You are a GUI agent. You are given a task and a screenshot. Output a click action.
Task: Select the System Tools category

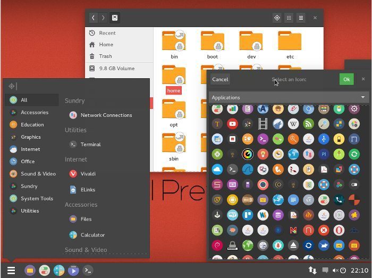(31, 199)
